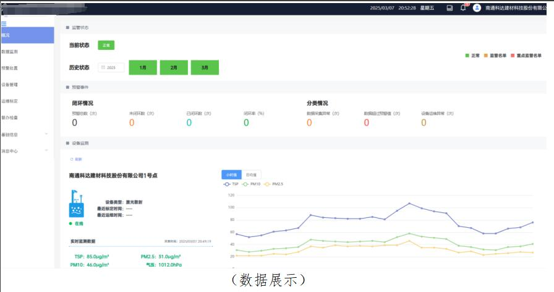This screenshot has height=292, width=554.
Task: Click the blue monitoring device icon
Action: (77, 204)
